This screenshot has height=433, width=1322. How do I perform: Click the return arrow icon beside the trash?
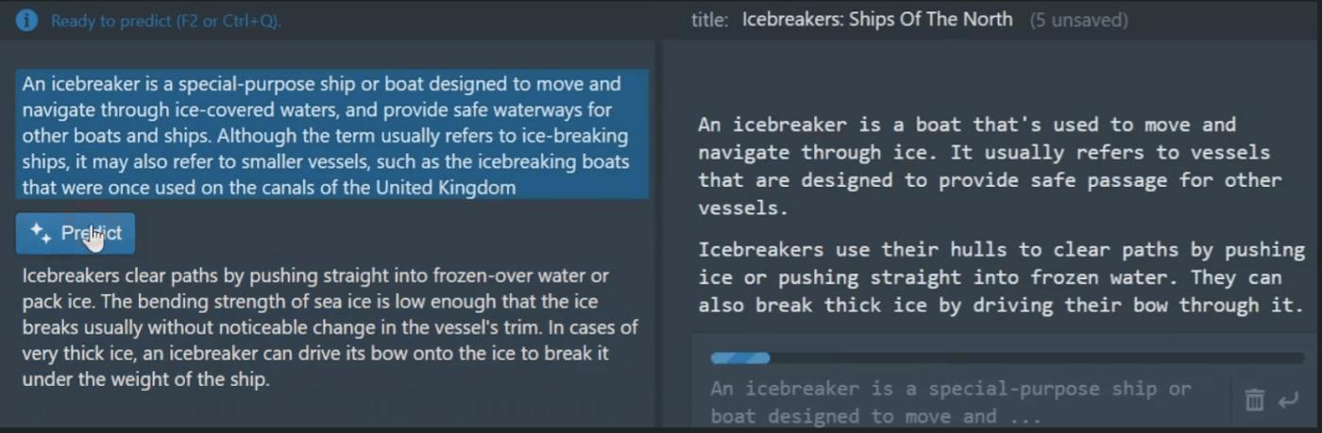click(x=1288, y=401)
